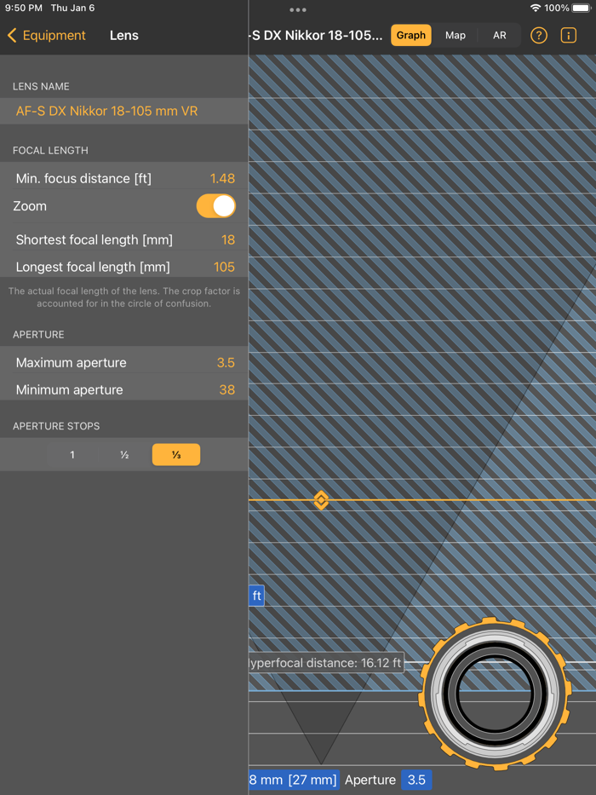
Task: Switch to the Graph tab
Action: pyautogui.click(x=411, y=36)
